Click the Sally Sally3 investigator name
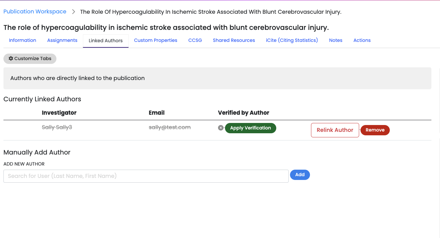 pos(57,127)
